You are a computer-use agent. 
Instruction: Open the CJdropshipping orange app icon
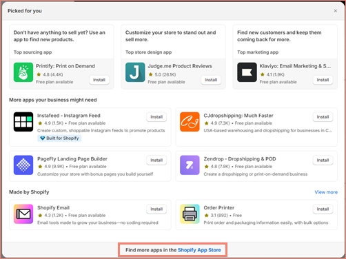190,122
